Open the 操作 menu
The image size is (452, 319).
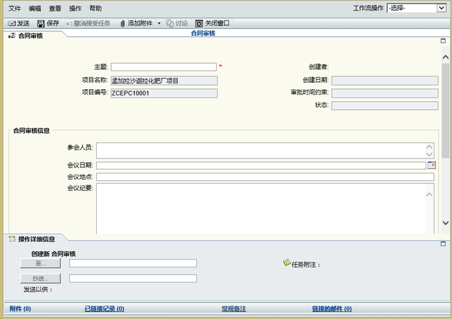pos(75,8)
